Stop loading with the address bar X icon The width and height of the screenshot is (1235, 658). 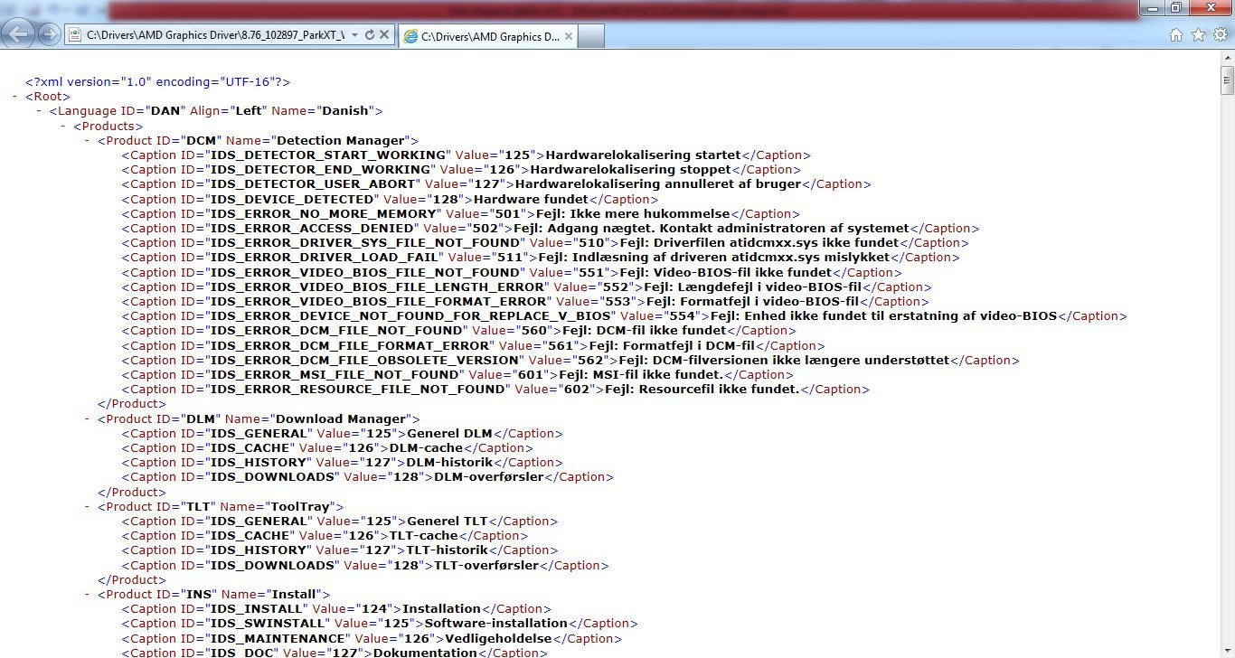(x=384, y=35)
